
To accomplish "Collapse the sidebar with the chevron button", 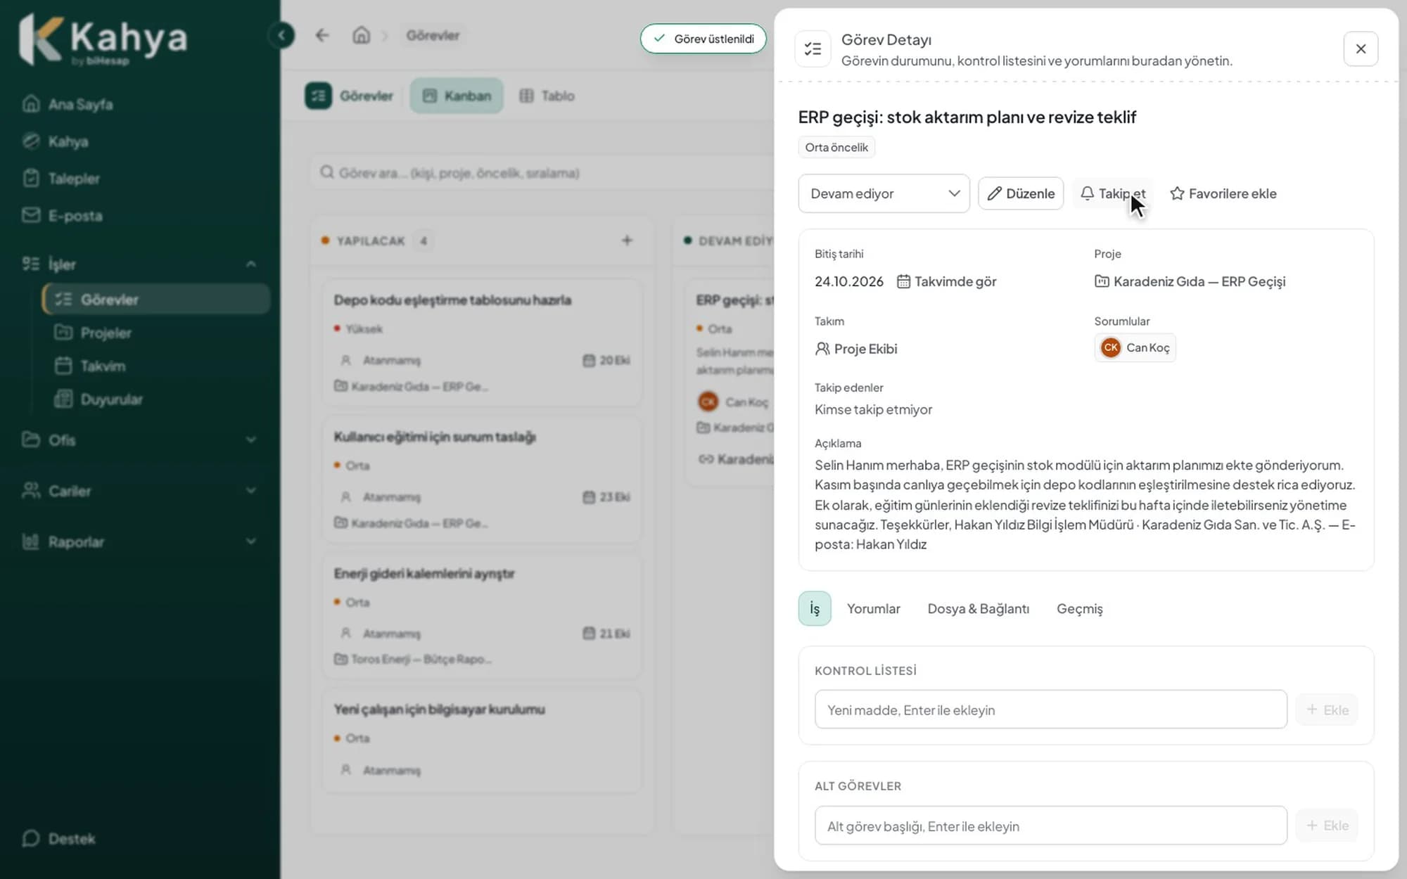I will tap(281, 35).
